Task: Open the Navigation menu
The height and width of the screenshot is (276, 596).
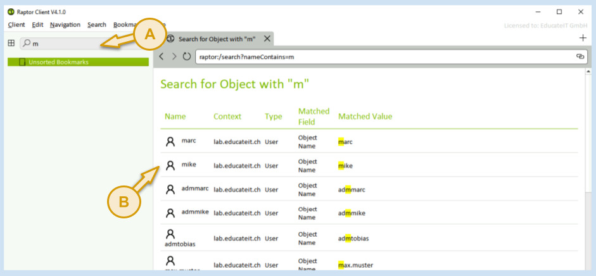Action: [x=65, y=25]
